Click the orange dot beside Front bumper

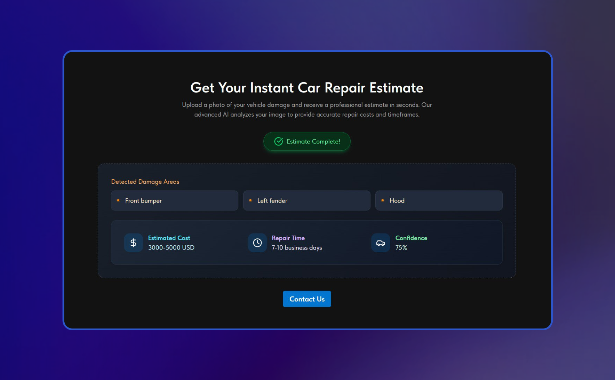(118, 200)
